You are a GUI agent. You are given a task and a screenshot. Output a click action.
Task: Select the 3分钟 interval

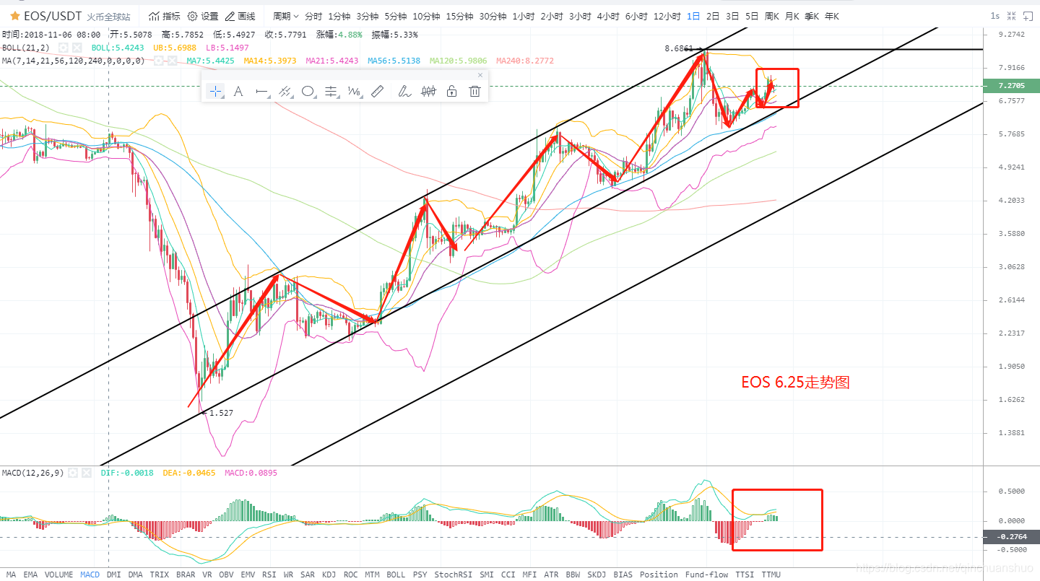coord(368,16)
